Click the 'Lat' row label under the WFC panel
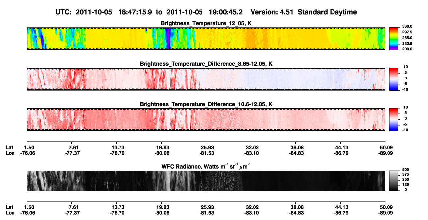Screen dimensions: 428x220 pos(10,207)
